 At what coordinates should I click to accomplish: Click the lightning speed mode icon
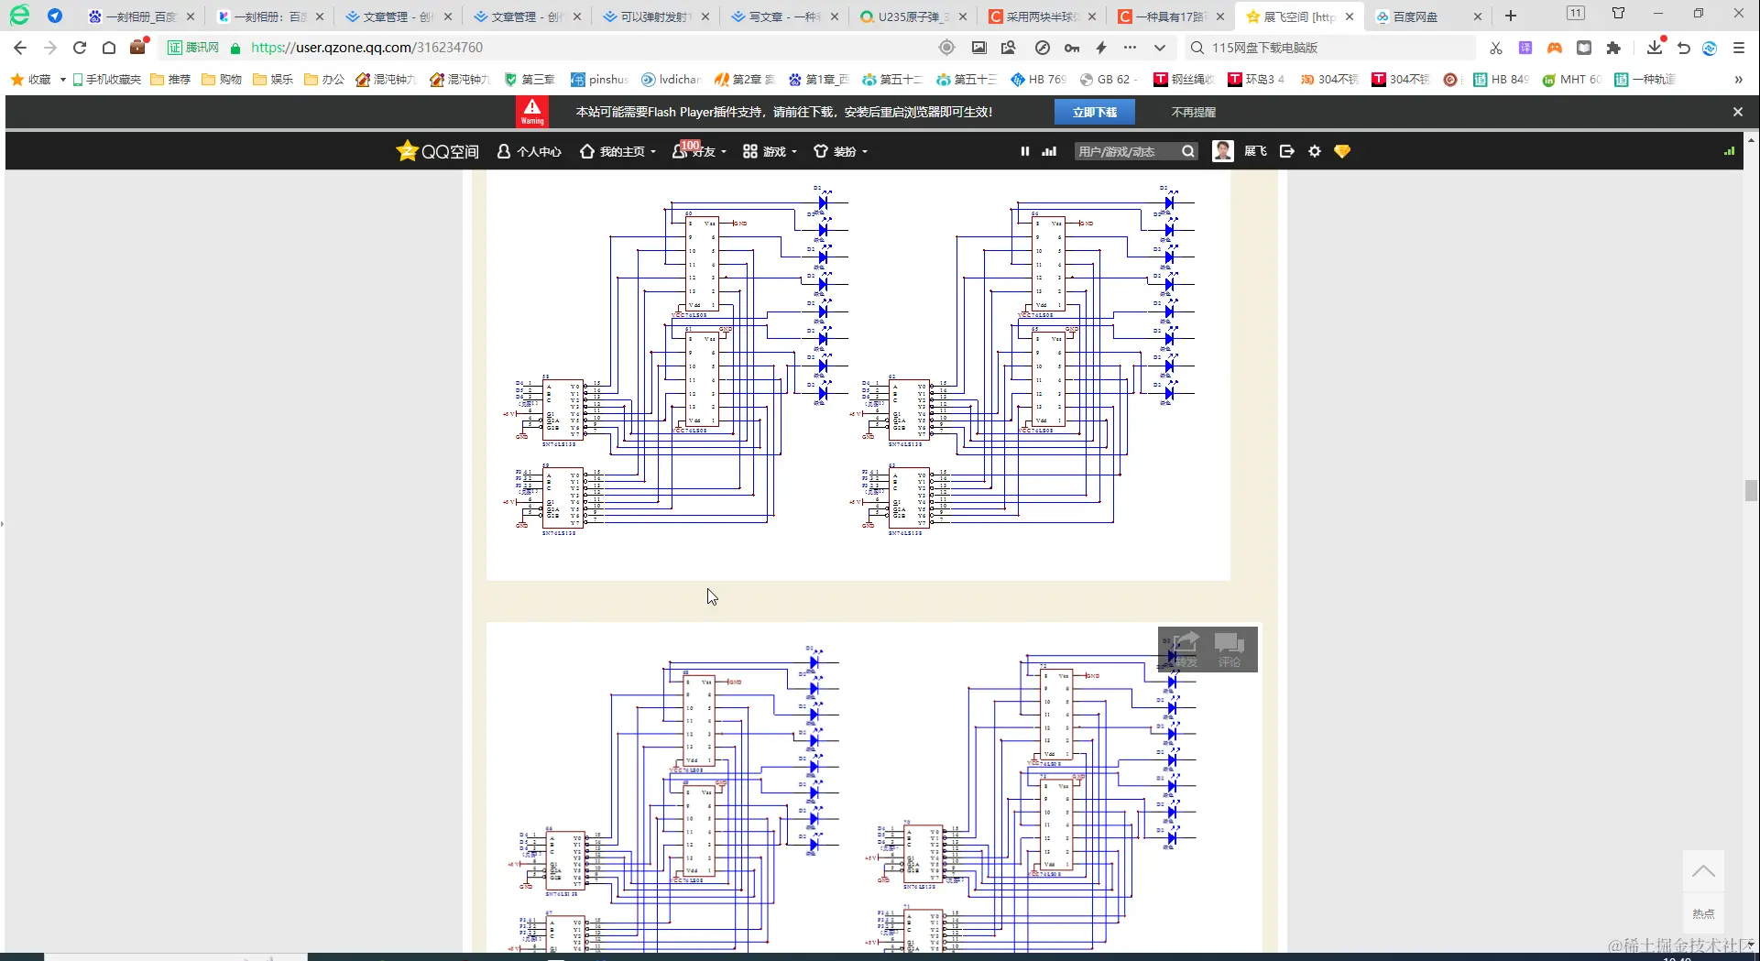point(1101,48)
